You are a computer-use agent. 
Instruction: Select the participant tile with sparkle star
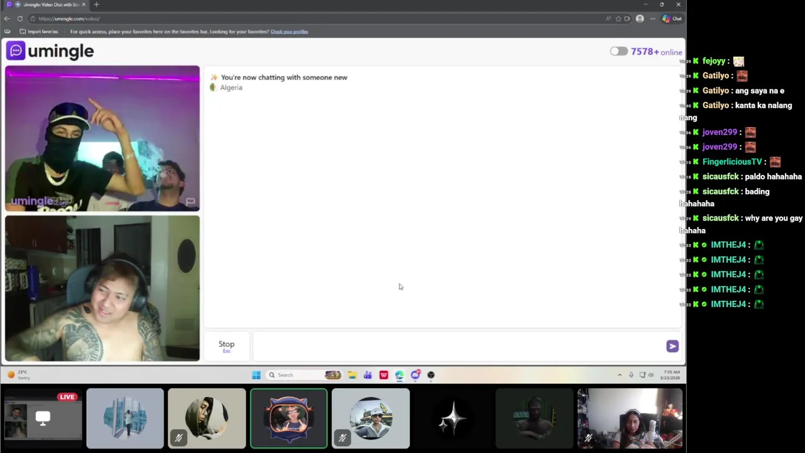[x=452, y=418]
